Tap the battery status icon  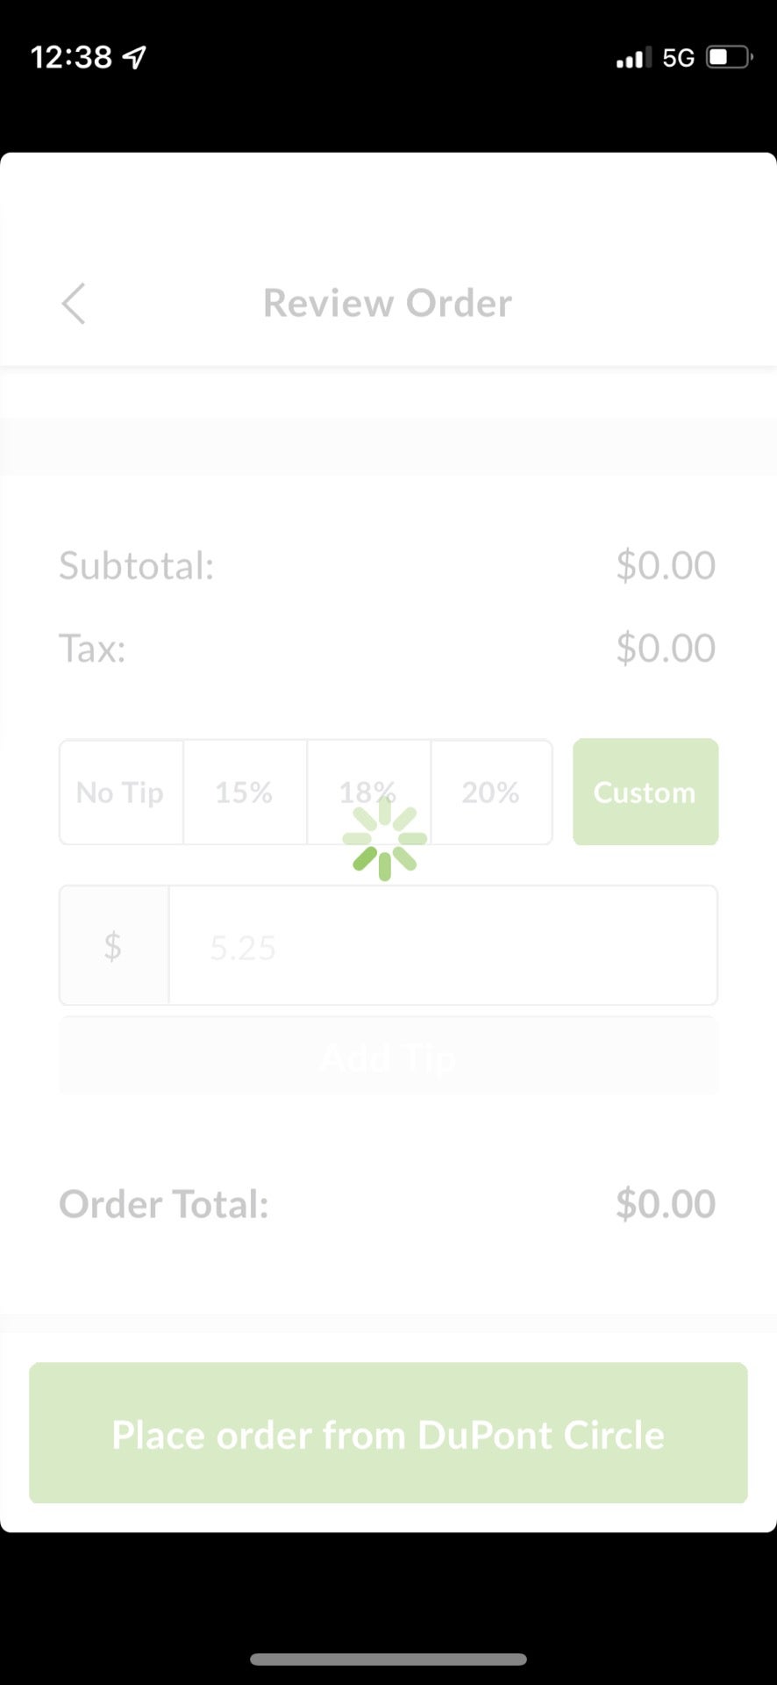[x=730, y=58]
